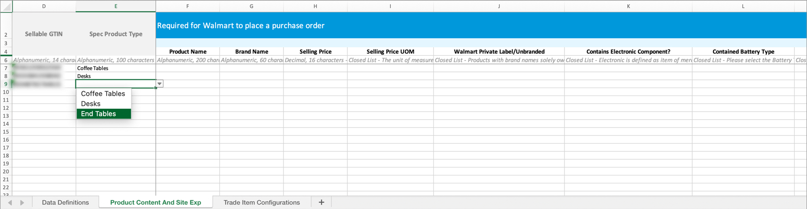
Task: Select Product Content And Site Exp tab
Action: pos(155,202)
